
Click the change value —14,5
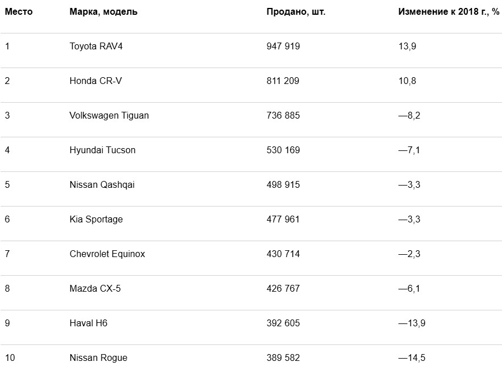tap(412, 357)
